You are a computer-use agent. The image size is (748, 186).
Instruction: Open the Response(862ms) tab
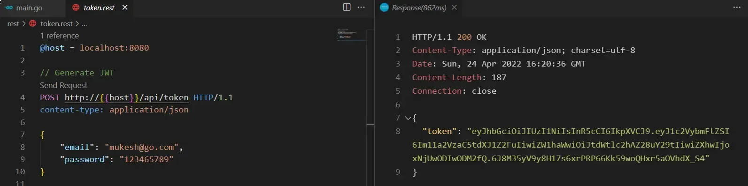coord(419,8)
